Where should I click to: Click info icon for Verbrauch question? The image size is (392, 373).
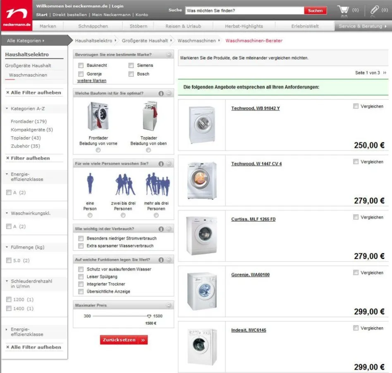161,229
